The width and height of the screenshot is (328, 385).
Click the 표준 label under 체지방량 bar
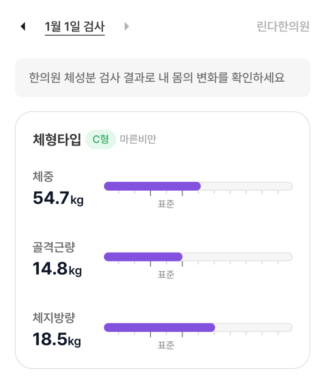(x=166, y=346)
